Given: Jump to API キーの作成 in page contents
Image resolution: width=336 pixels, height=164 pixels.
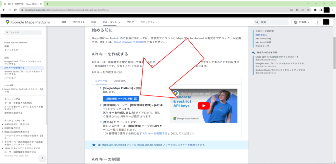Looking at the screenshot, I should 263,38.
